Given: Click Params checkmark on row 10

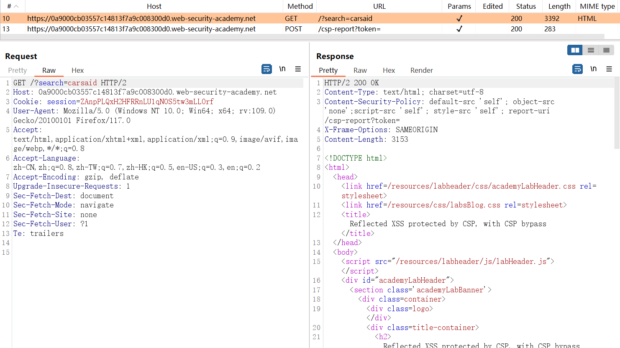Looking at the screenshot, I should pos(459,18).
